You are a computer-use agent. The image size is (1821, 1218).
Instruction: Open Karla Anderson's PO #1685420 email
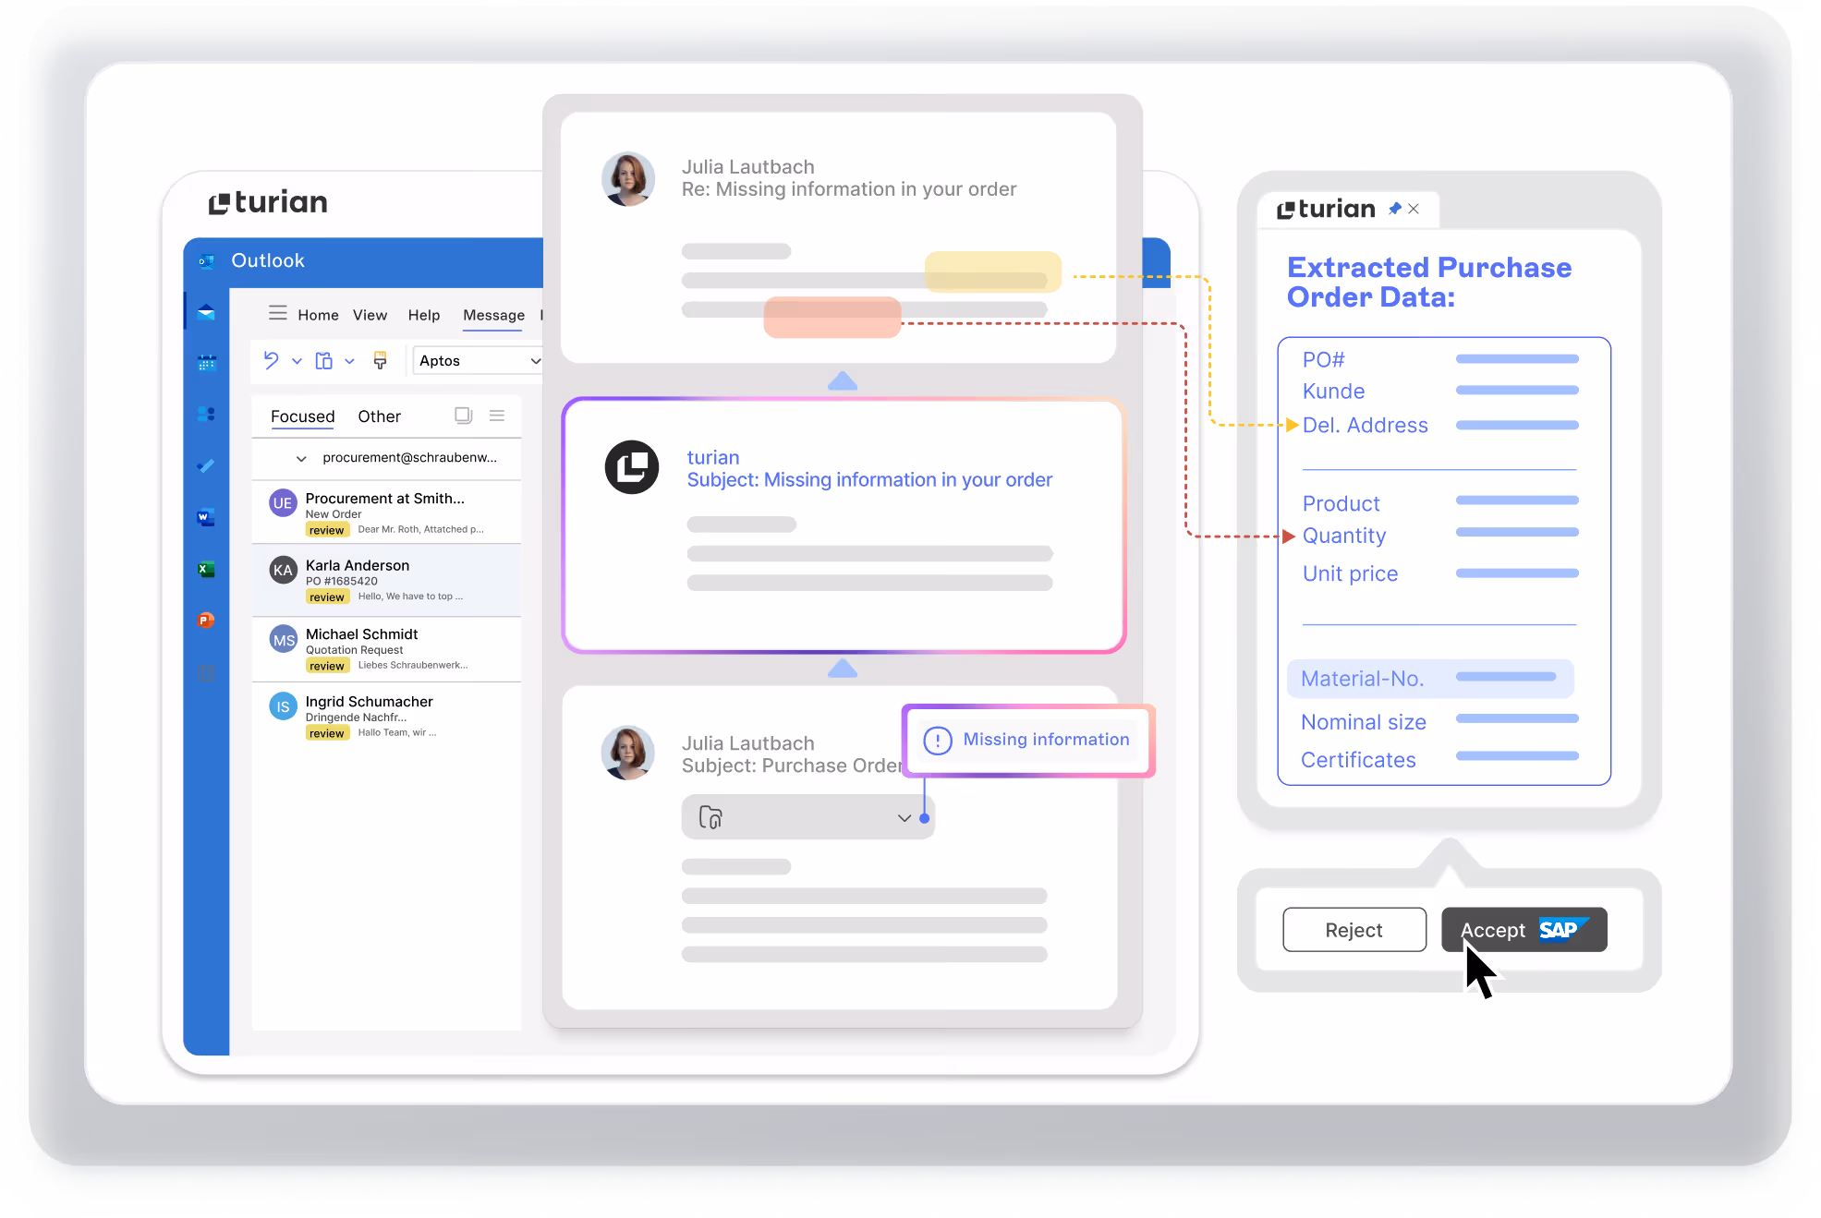coord(388,580)
